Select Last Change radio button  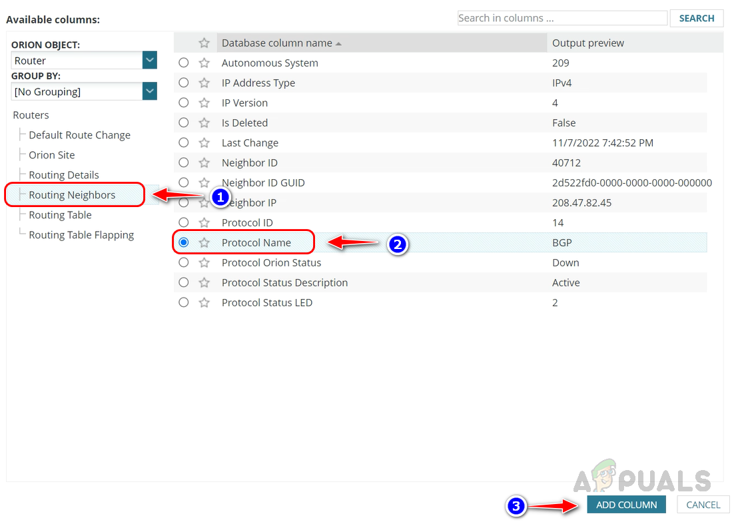(x=184, y=142)
